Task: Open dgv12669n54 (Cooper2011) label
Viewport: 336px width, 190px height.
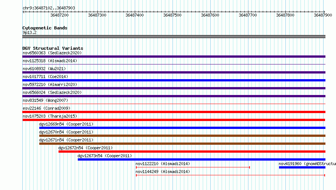Action: pos(66,124)
